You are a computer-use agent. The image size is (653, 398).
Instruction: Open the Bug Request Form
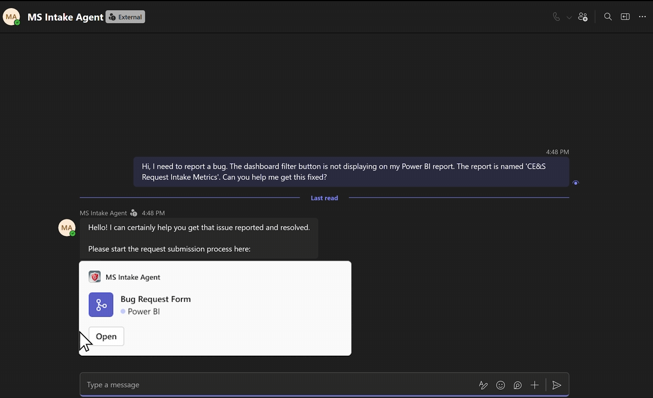tap(106, 336)
